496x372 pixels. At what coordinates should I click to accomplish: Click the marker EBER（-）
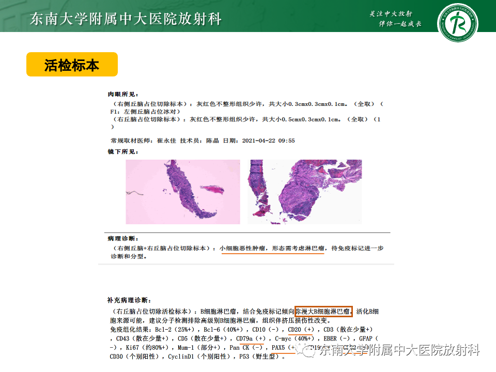point(337,338)
